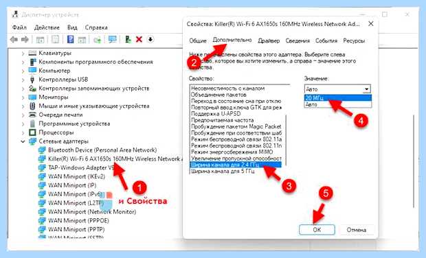Scan for hardware changes via monitor icon

click(x=112, y=40)
